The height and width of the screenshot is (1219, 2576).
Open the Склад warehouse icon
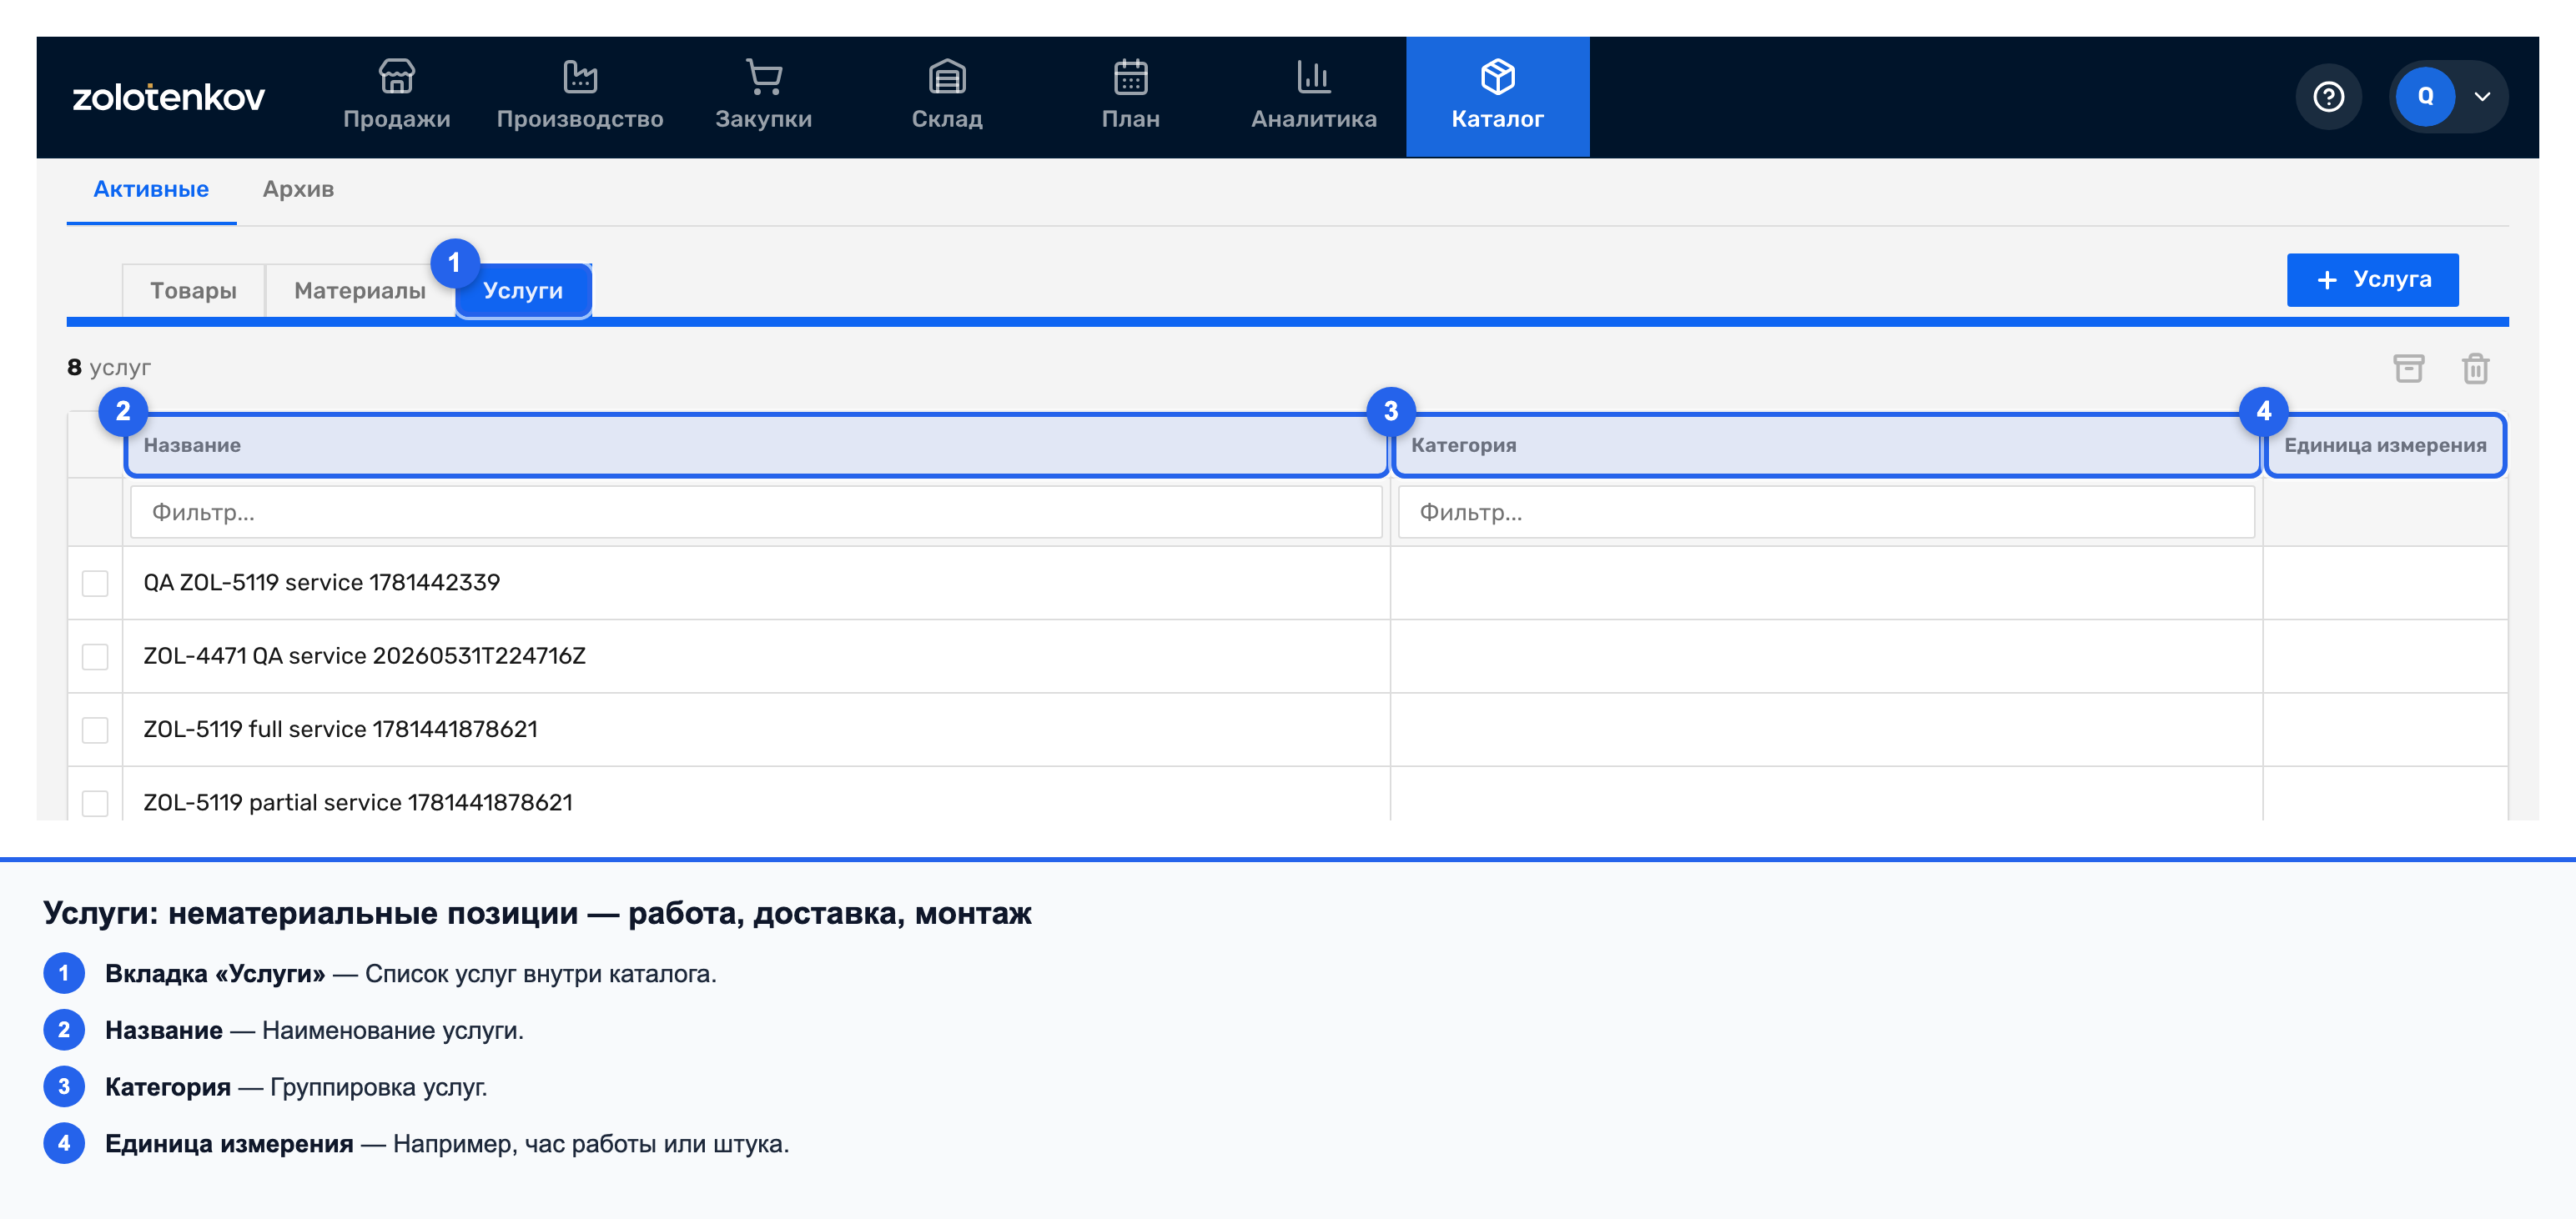pyautogui.click(x=947, y=76)
